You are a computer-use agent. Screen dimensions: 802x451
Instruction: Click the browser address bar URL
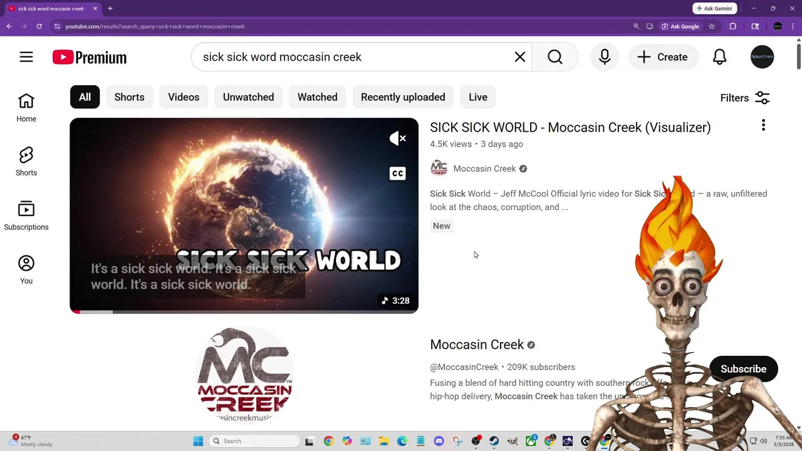coord(155,26)
